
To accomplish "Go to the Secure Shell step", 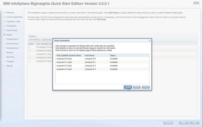I will (x=12, y=30).
